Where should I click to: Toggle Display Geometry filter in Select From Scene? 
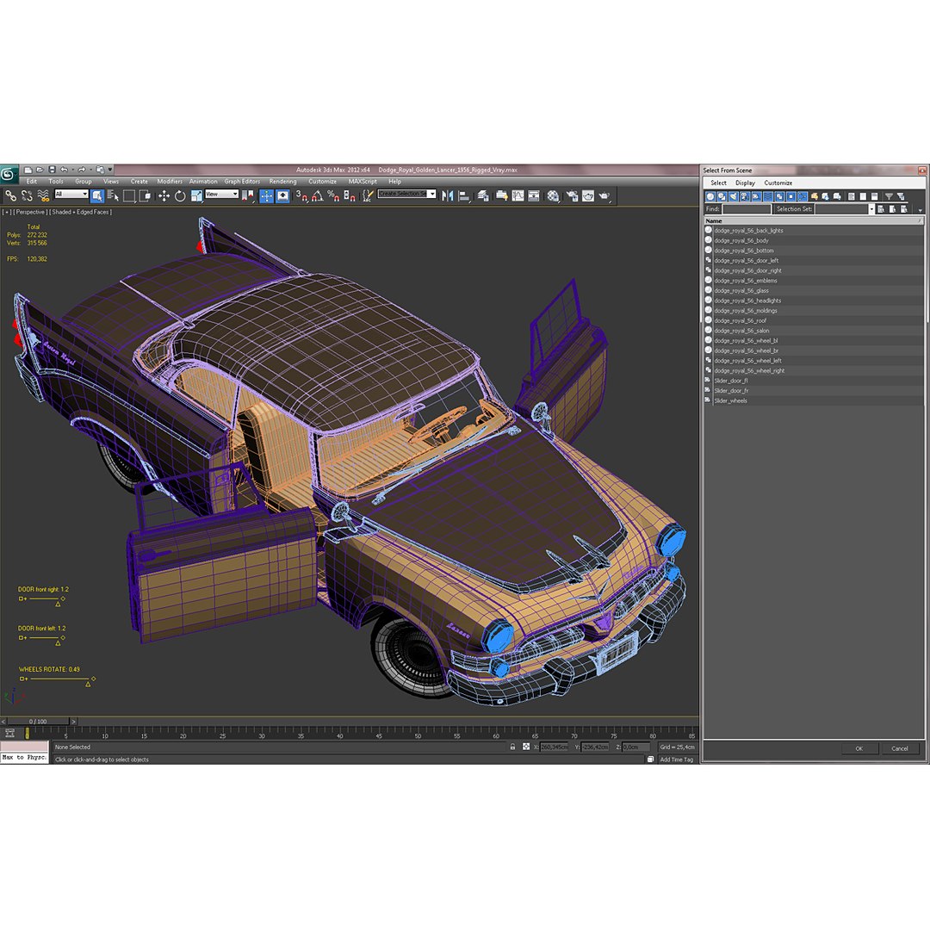pyautogui.click(x=710, y=196)
